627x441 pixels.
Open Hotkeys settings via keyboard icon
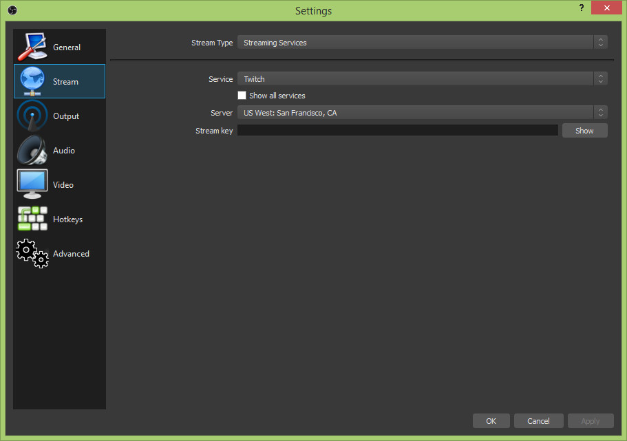32,219
